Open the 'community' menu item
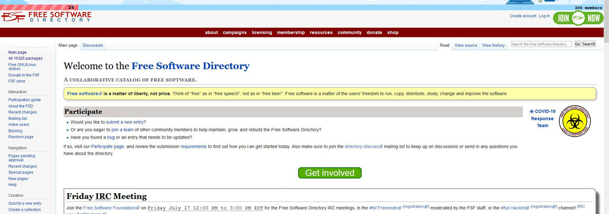 [x=350, y=32]
